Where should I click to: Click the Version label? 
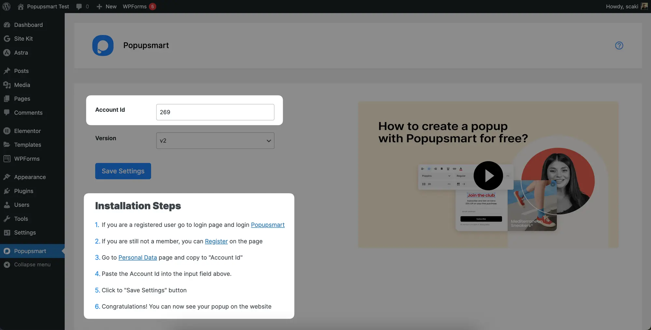[105, 138]
